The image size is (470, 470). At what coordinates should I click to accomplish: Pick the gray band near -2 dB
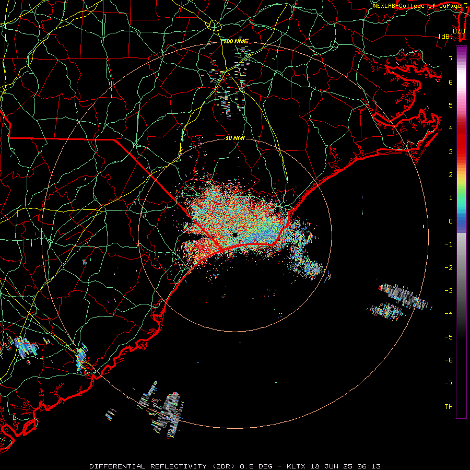[x=461, y=268]
